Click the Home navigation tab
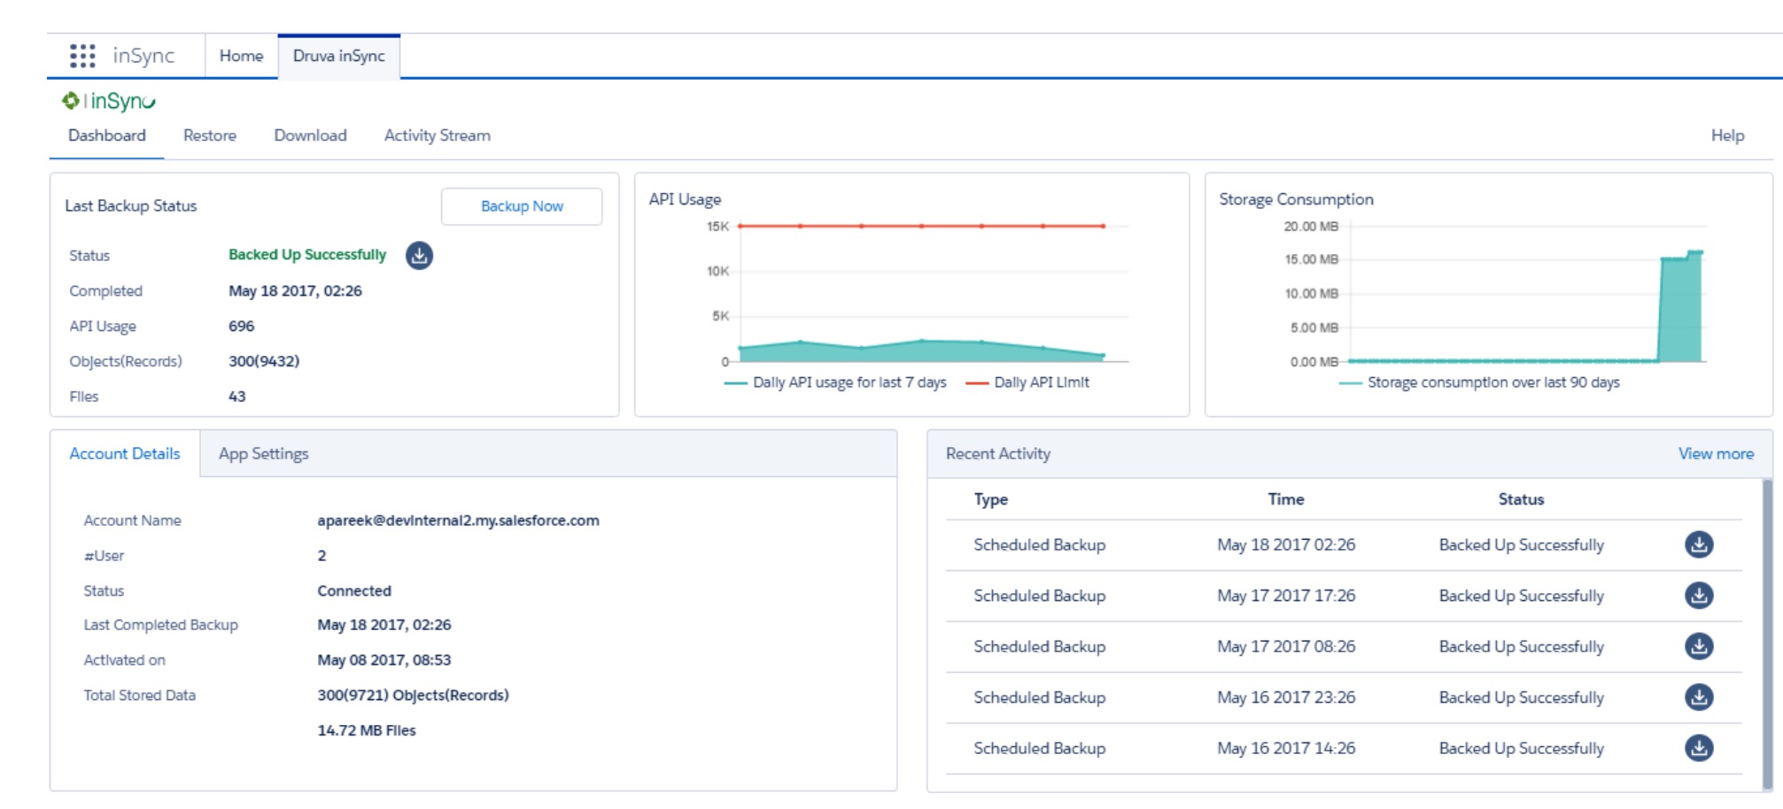This screenshot has width=1783, height=809. (x=241, y=56)
